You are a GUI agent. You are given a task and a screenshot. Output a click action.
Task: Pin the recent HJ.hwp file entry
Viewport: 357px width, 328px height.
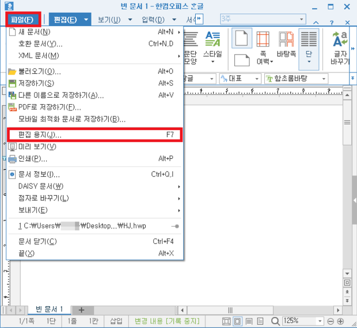175,226
